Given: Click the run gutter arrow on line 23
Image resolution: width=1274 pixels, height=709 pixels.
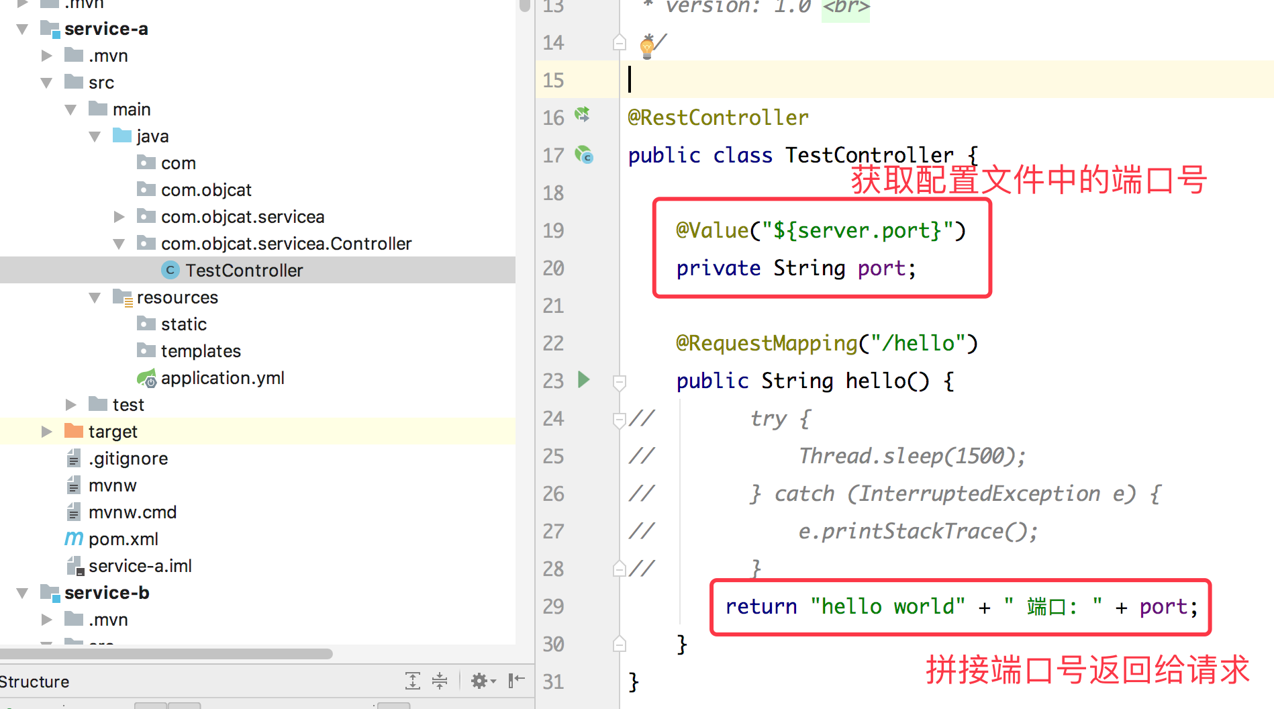Looking at the screenshot, I should tap(584, 379).
